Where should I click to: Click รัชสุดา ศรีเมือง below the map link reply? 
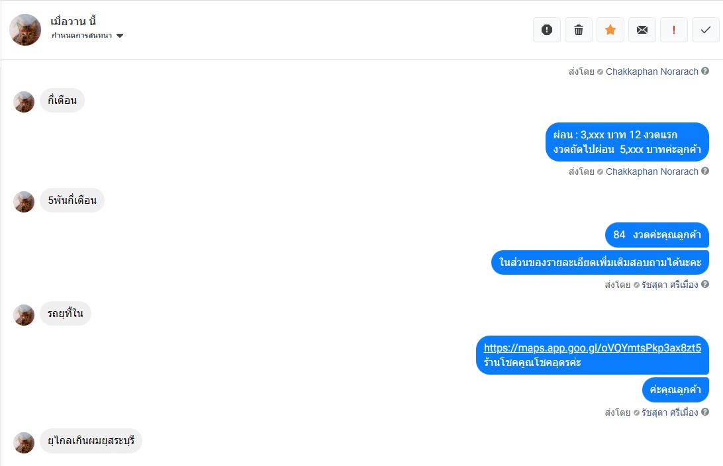click(669, 412)
